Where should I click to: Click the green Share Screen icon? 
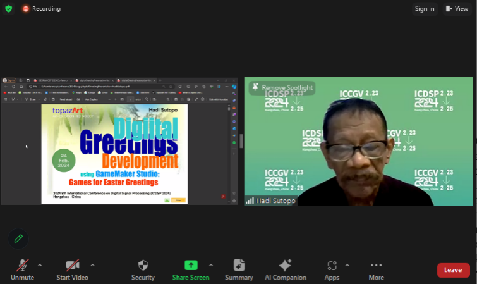[191, 266]
